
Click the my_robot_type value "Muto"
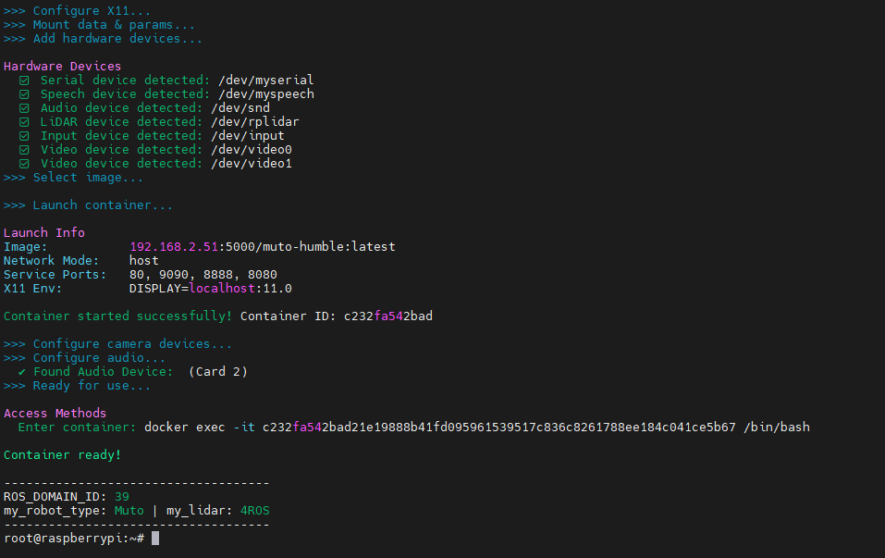tap(129, 511)
